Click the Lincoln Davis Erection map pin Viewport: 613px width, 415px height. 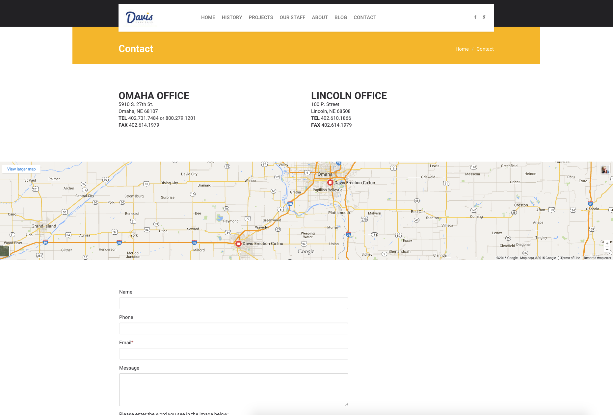(238, 244)
